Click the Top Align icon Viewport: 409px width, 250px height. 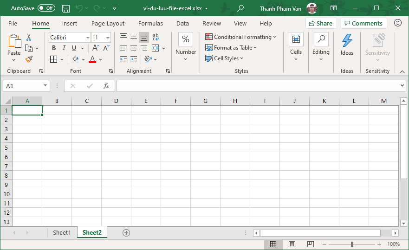(123, 37)
